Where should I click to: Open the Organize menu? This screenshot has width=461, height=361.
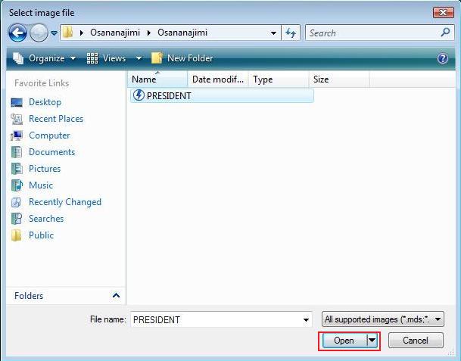pos(45,58)
